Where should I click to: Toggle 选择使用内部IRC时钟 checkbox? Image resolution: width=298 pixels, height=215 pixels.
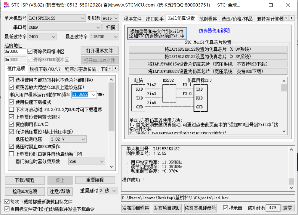(12, 80)
